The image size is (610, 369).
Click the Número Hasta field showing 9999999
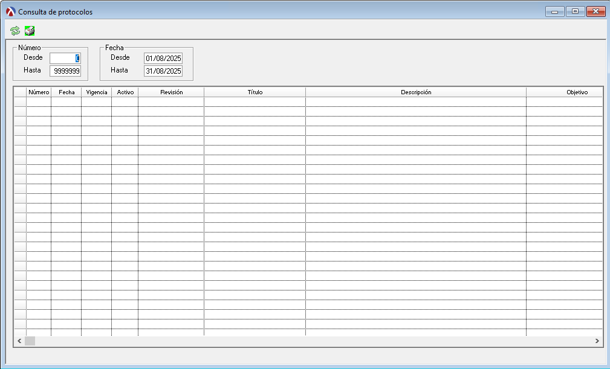point(65,71)
